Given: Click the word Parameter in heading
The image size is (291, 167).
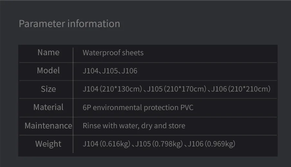Looking at the screenshot, I should tap(42, 24).
